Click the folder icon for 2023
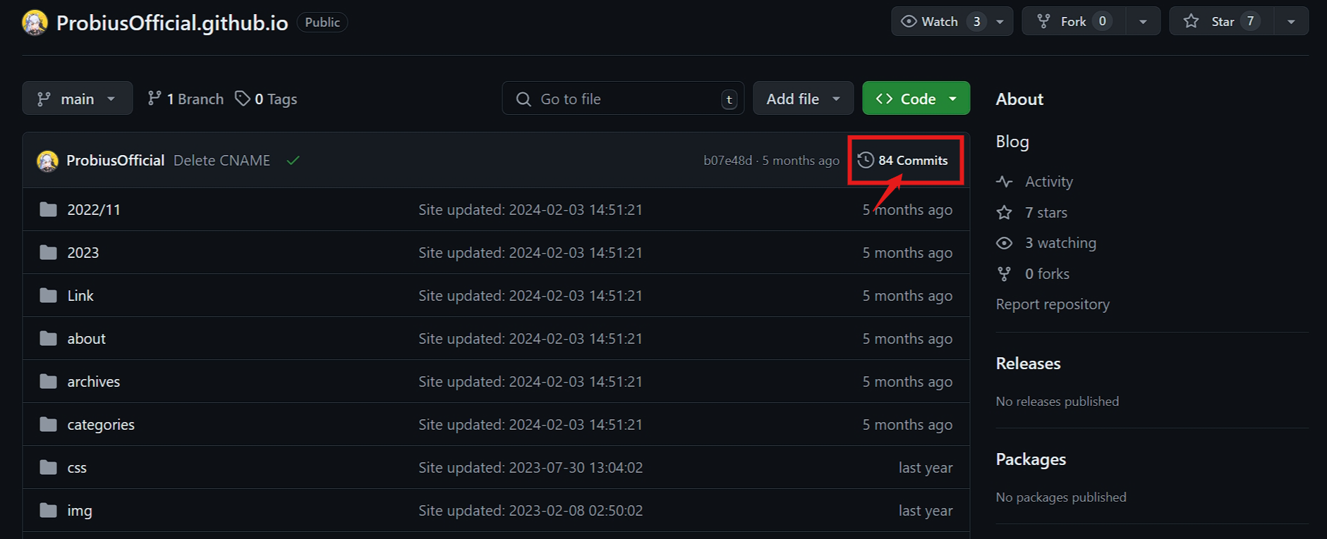This screenshot has width=1327, height=539. [x=48, y=252]
